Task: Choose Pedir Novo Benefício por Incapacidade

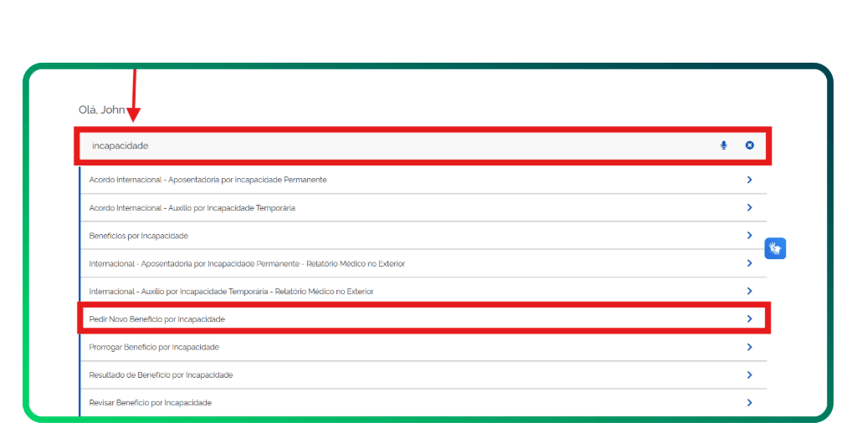Action: 157,319
